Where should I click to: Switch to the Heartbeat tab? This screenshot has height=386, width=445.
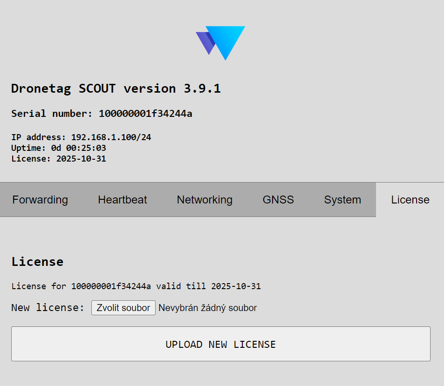pos(123,200)
